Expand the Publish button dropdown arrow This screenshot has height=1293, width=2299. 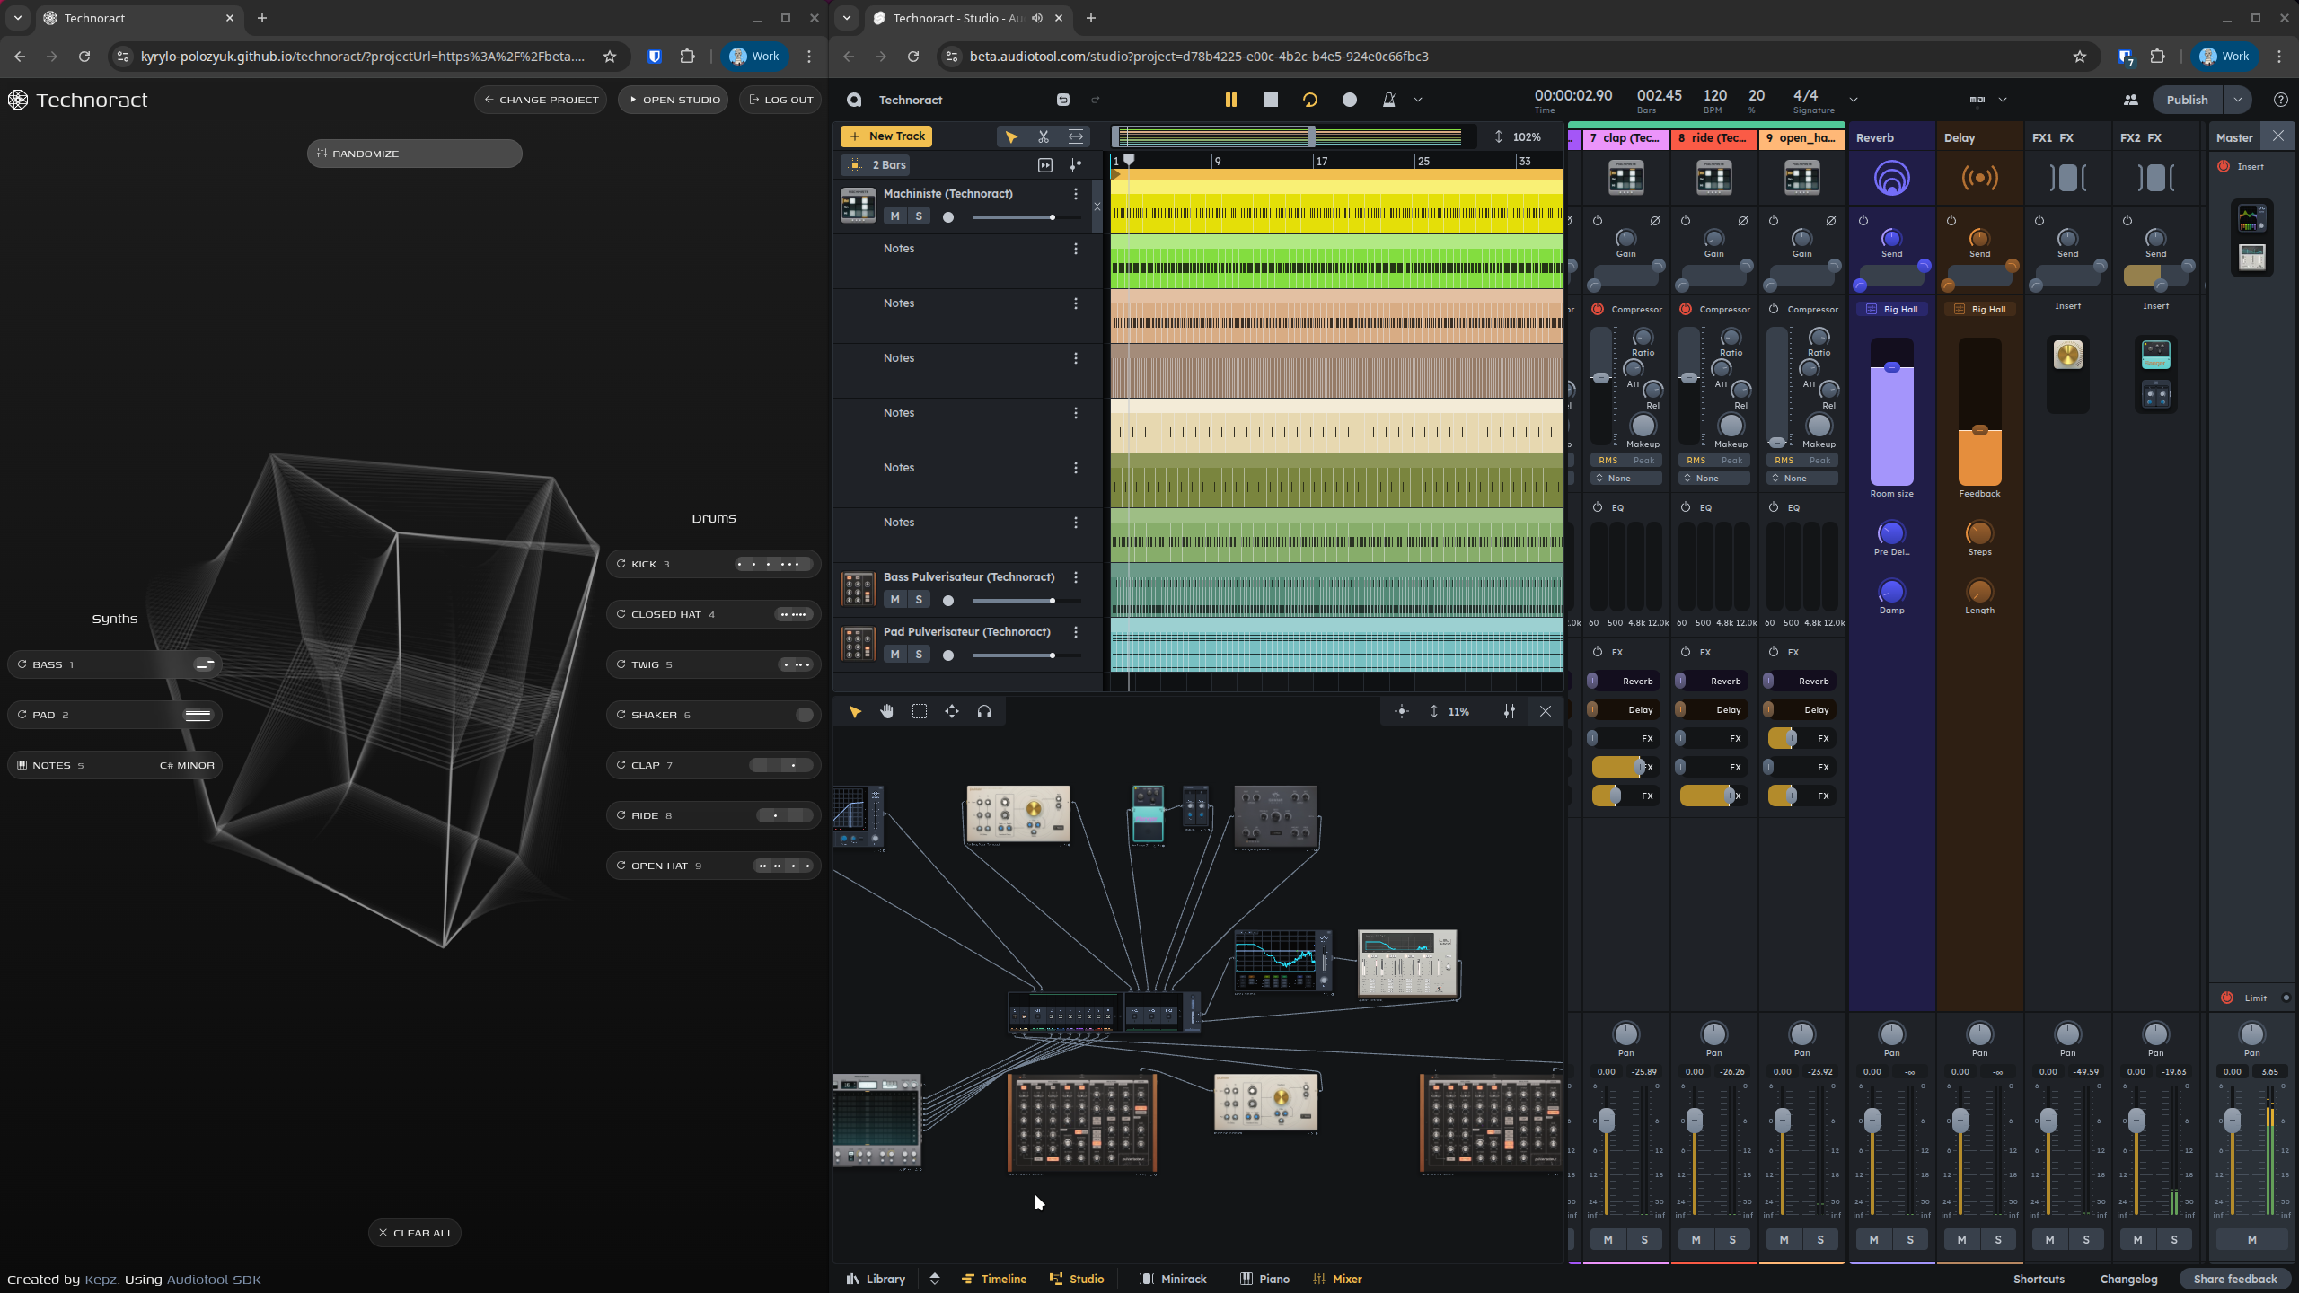tap(2237, 100)
